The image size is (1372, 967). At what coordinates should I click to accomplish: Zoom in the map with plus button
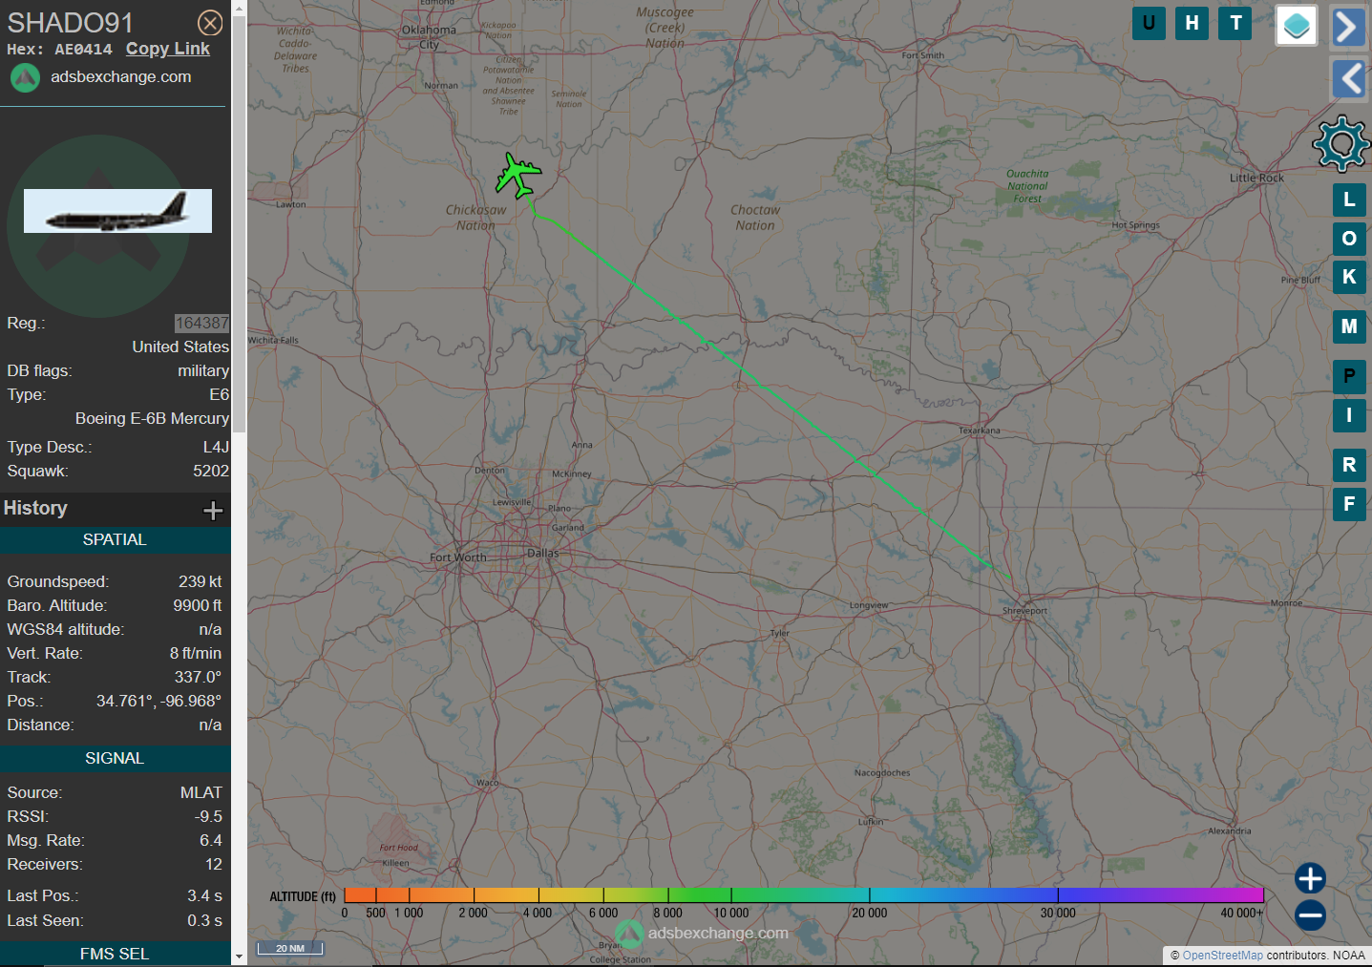1310,878
